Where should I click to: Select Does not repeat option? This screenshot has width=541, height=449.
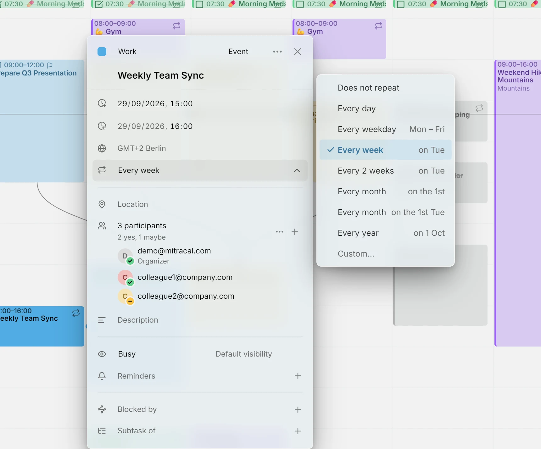tap(386, 88)
